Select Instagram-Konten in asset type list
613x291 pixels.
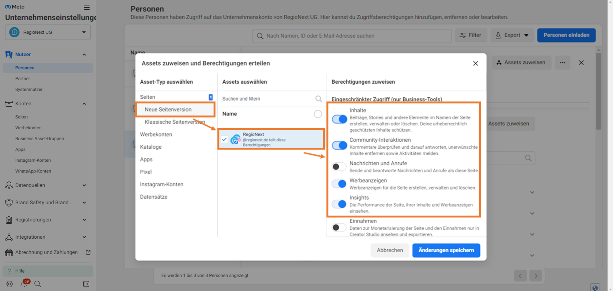coord(162,184)
